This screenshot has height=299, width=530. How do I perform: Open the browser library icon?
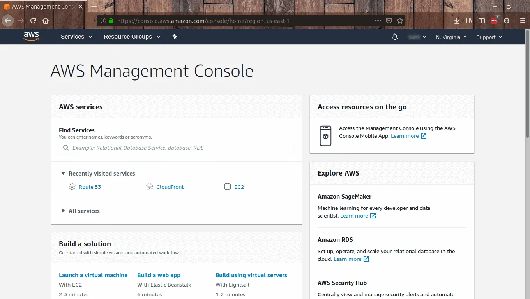click(469, 21)
